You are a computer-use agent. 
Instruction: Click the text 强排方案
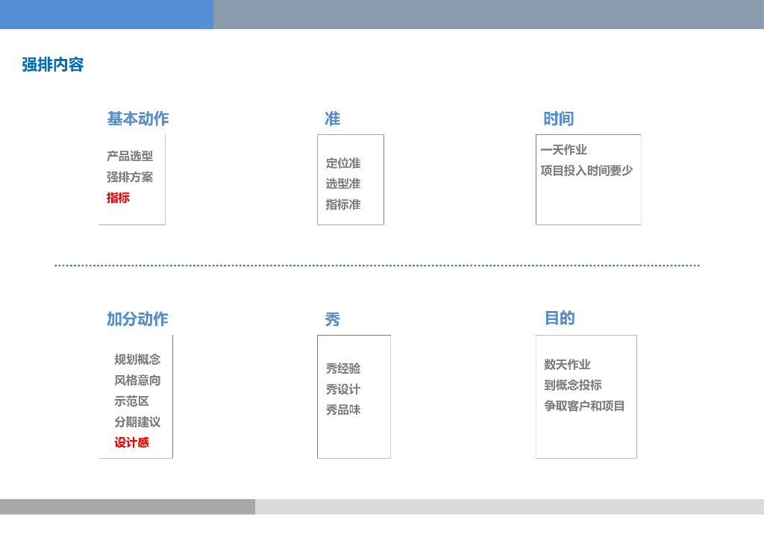tap(130, 178)
